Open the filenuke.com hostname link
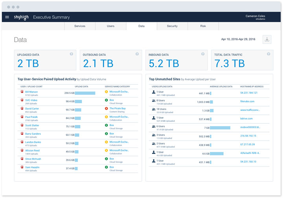Screen dimensions: 283x198 click(247, 101)
